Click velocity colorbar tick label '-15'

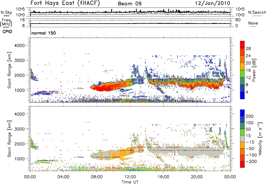coord(250,142)
